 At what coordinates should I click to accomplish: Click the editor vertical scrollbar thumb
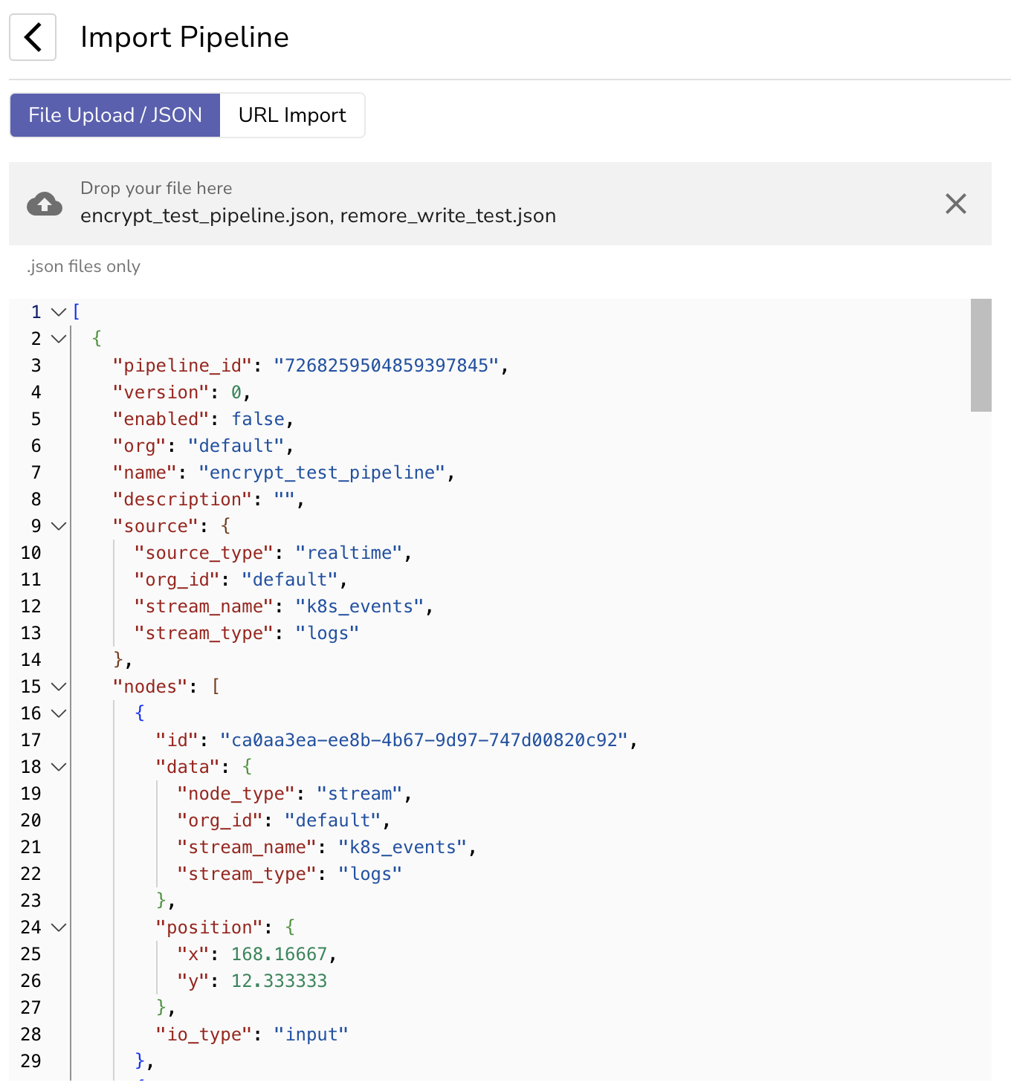coord(981,355)
